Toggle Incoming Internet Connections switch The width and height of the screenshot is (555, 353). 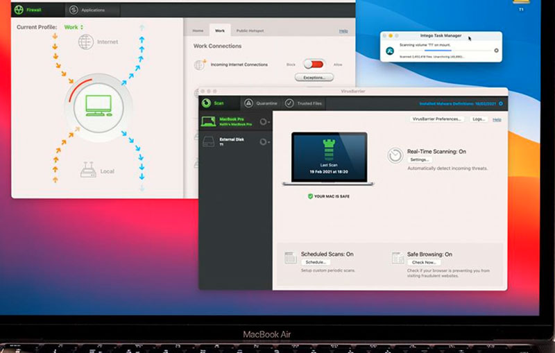[314, 64]
